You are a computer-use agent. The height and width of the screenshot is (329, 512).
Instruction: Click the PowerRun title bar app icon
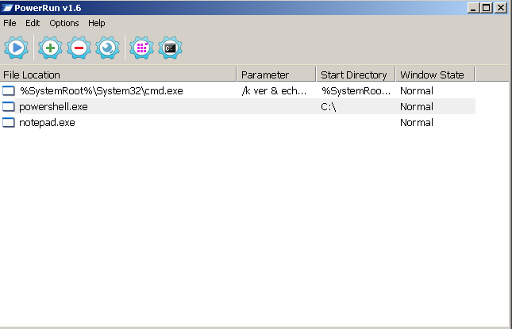(x=8, y=8)
